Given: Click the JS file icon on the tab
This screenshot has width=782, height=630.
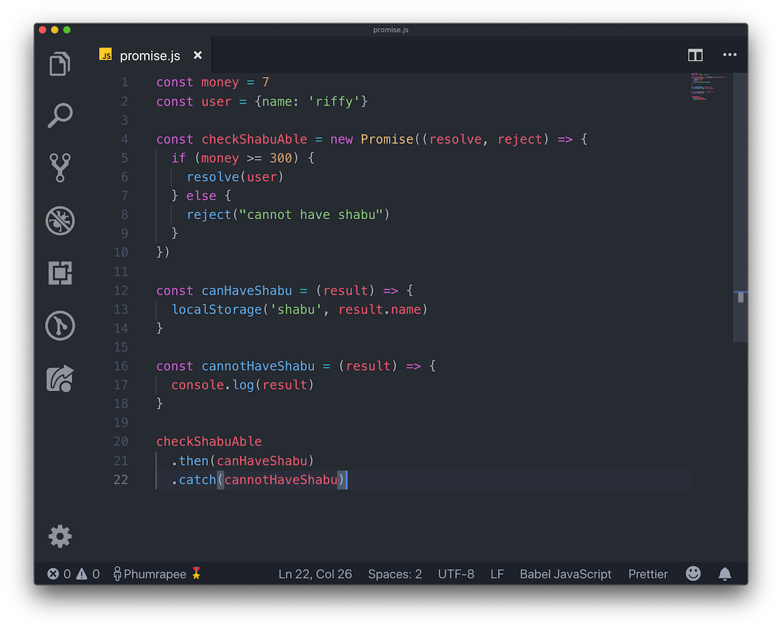Looking at the screenshot, I should [106, 55].
